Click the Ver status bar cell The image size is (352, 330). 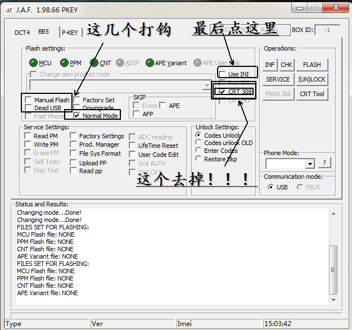133,323
